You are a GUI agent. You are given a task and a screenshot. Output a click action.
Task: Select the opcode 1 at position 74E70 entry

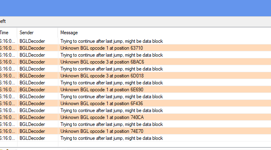click(x=135, y=131)
